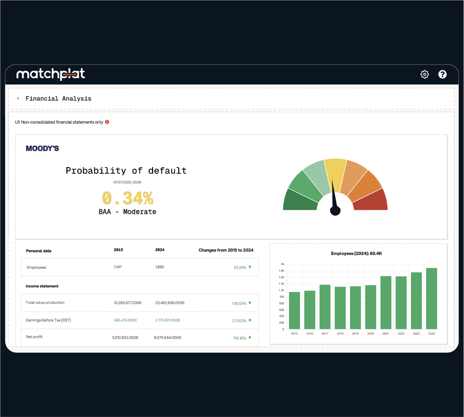
Task: Click the 0.34% probability of default value
Action: click(x=127, y=198)
